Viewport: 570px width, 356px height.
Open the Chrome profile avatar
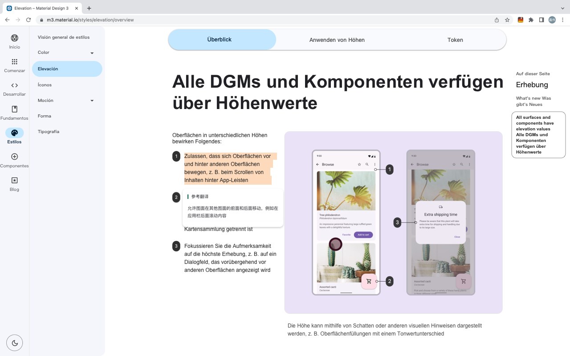(x=552, y=20)
